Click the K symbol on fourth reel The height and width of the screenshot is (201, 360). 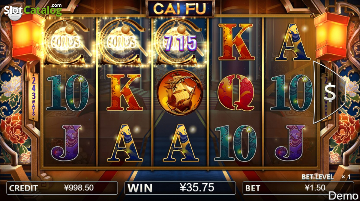(x=236, y=42)
